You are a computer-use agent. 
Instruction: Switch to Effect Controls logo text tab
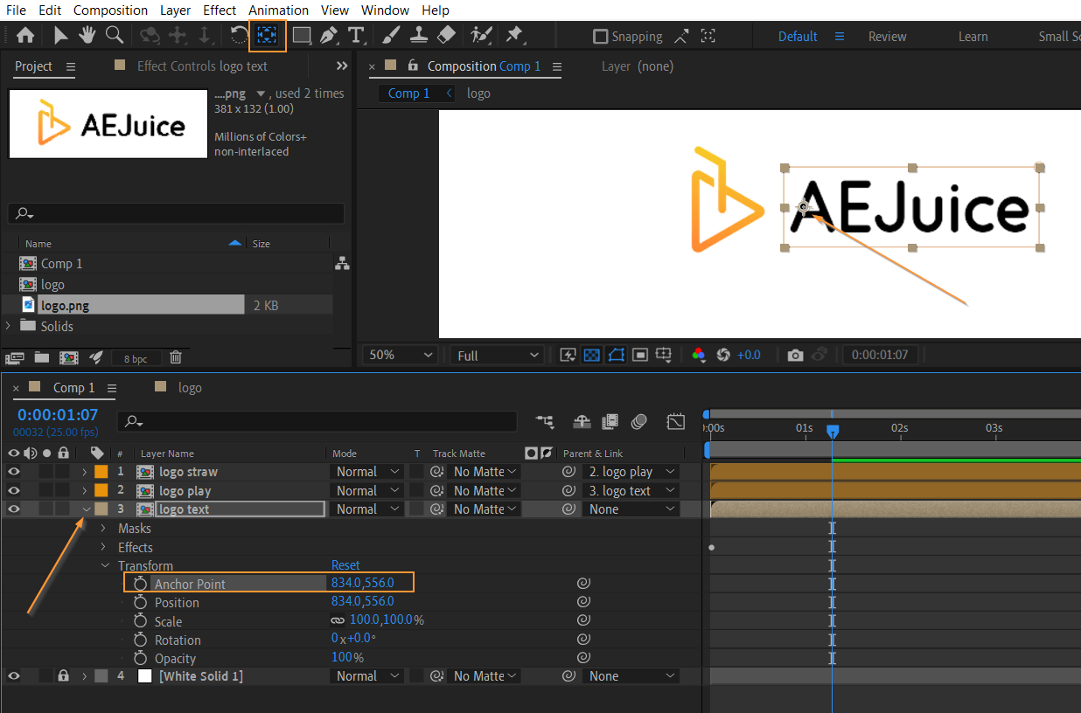point(202,66)
